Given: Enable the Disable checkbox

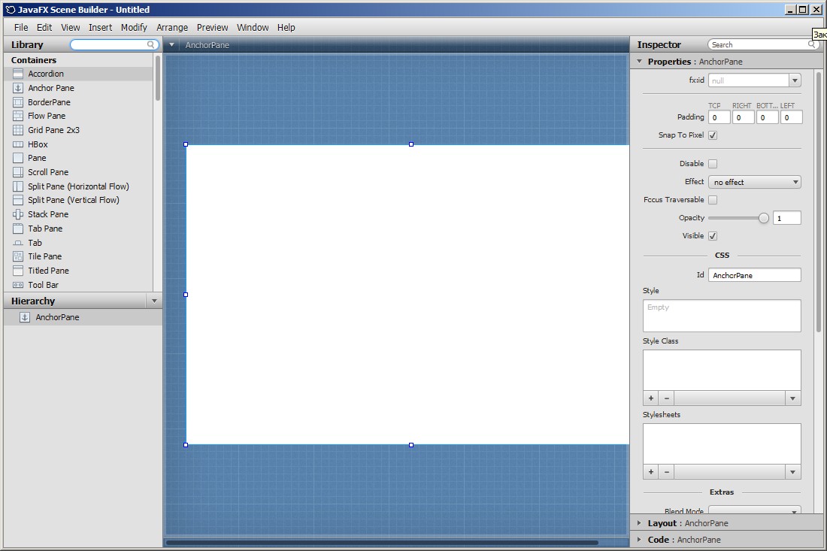Looking at the screenshot, I should [713, 164].
